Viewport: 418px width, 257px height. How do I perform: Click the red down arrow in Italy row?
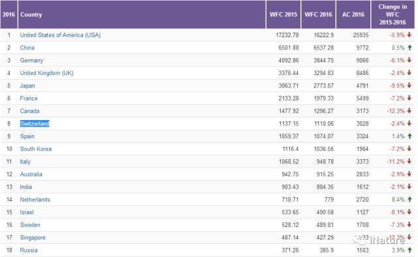[x=410, y=161]
